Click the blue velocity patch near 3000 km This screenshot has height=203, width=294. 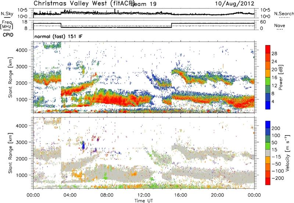[83, 145]
